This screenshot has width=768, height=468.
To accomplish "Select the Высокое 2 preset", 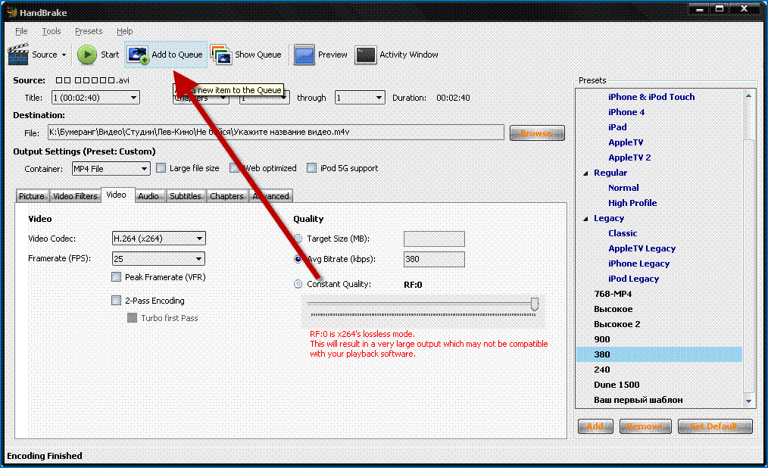I will (617, 325).
